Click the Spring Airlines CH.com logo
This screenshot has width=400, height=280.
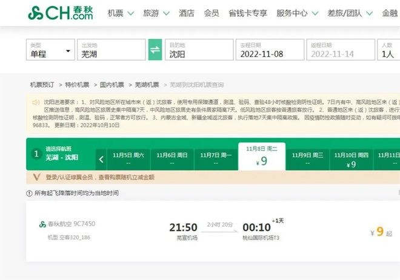click(61, 13)
